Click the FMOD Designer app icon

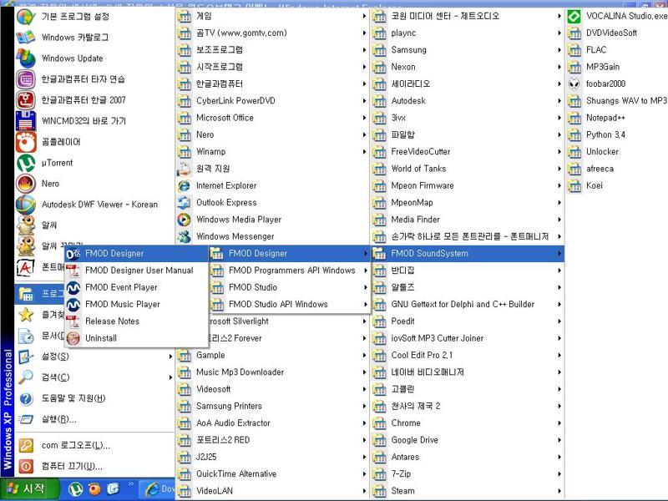pyautogui.click(x=73, y=254)
